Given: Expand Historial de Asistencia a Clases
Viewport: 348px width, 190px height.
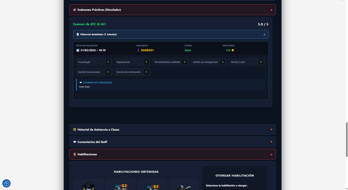Looking at the screenshot, I should [271, 129].
